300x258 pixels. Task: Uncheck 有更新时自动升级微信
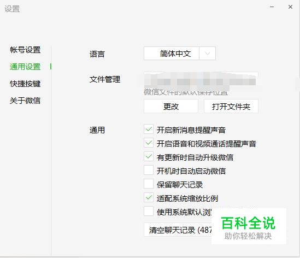pyautogui.click(x=149, y=156)
